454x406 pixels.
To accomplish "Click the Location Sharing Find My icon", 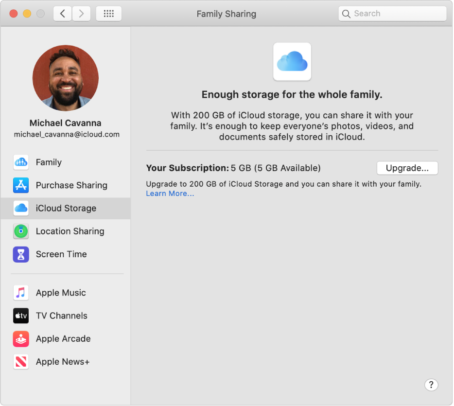I will tap(21, 231).
